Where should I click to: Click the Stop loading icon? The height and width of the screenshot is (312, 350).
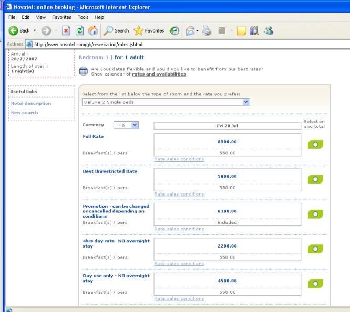[x=66, y=30]
